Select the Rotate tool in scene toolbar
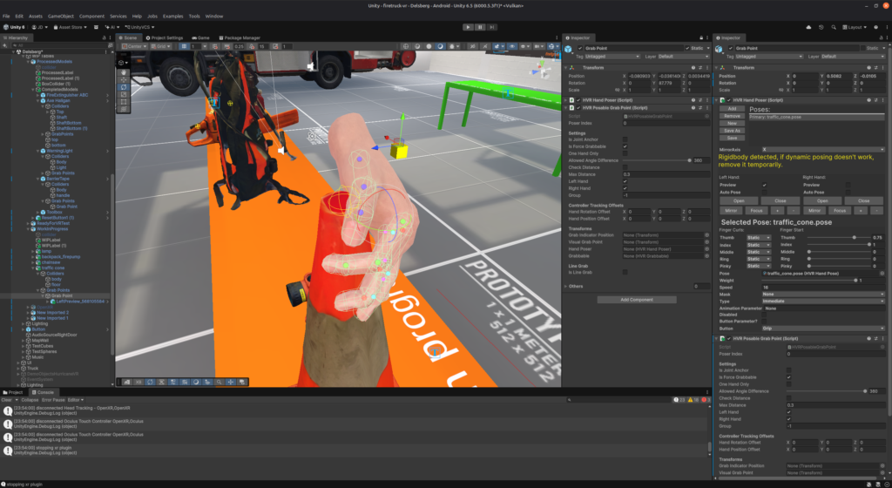The image size is (892, 488). [x=124, y=87]
